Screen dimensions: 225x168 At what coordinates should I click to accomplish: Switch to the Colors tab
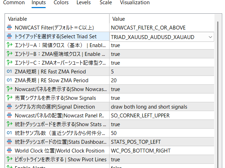click(61, 3)
